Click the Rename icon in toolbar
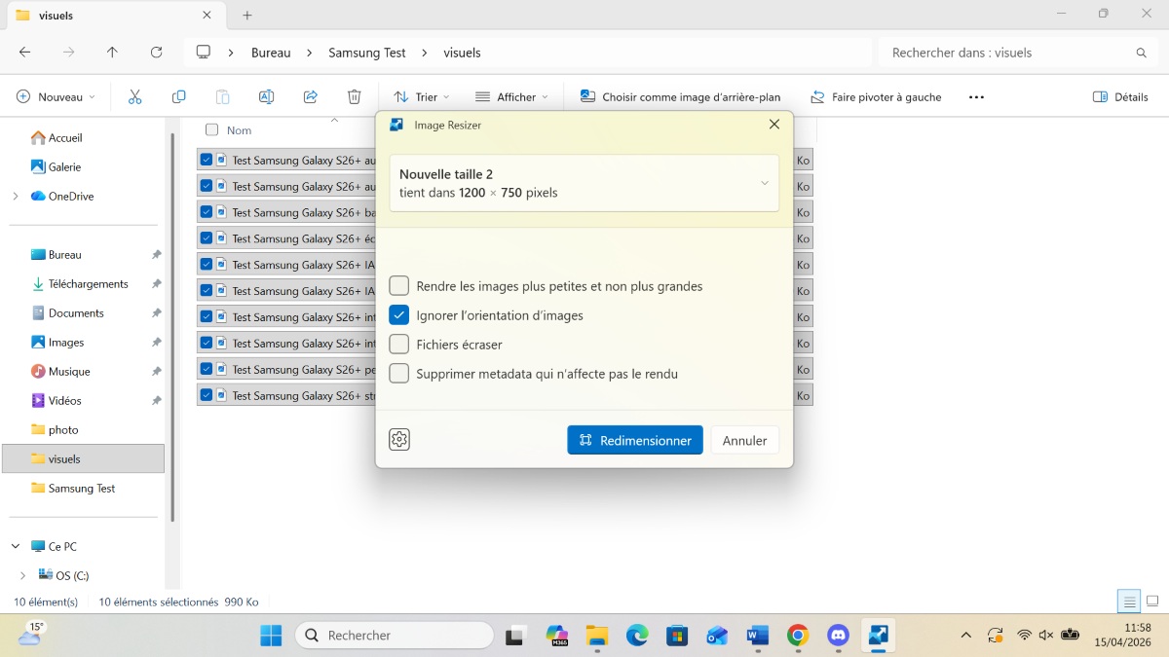Image resolution: width=1169 pixels, height=657 pixels. [266, 97]
